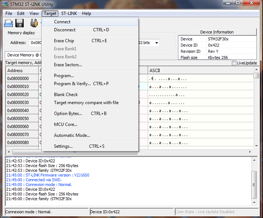The image size is (263, 218).
Task: Click the memory table scroll up arrow
Action: pyautogui.click(x=256, y=69)
